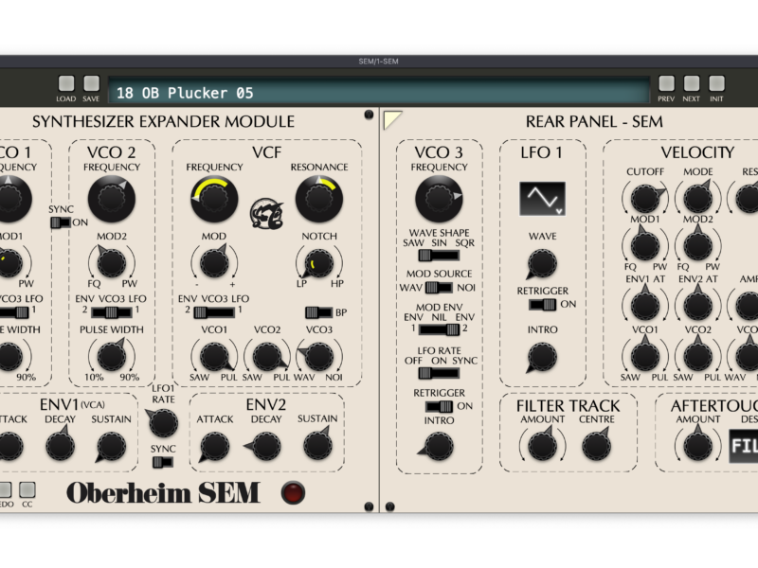Toggle the SYNC switch under LFO1 RATE
The width and height of the screenshot is (758, 568).
[162, 462]
